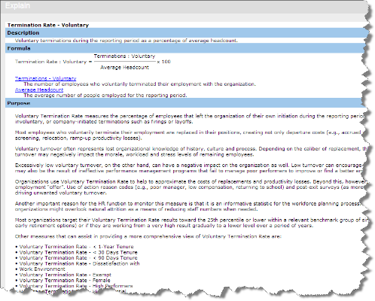Select bullet 'Voluntary Termination Rate - < 90 Days Tenure'
Image resolution: width=375 pixels, height=301 pixels.
click(77, 258)
